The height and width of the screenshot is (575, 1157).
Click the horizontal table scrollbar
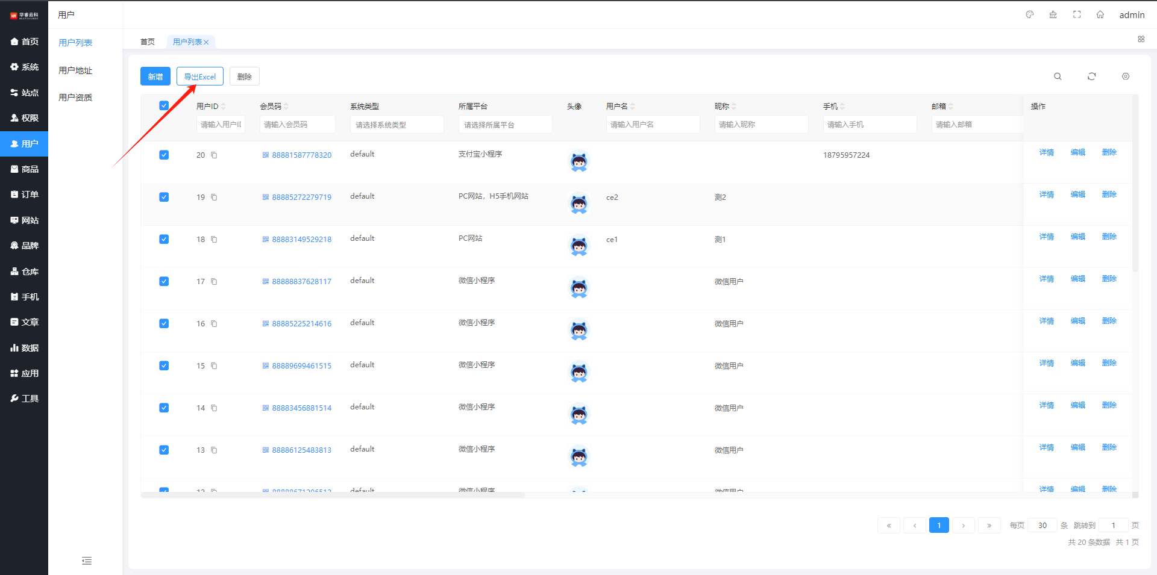click(333, 495)
